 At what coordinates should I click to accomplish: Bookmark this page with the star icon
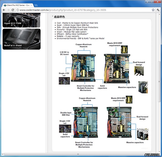[x=153, y=10]
